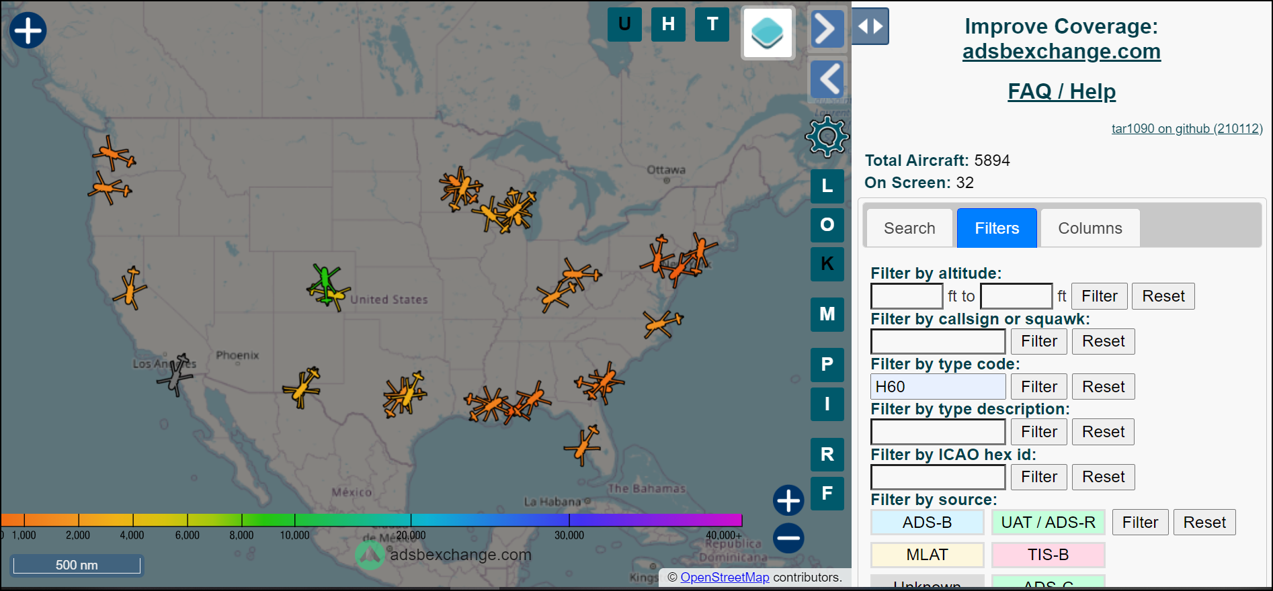Select the helicopter off the Carolina coast
This screenshot has width=1273, height=591.
663,324
